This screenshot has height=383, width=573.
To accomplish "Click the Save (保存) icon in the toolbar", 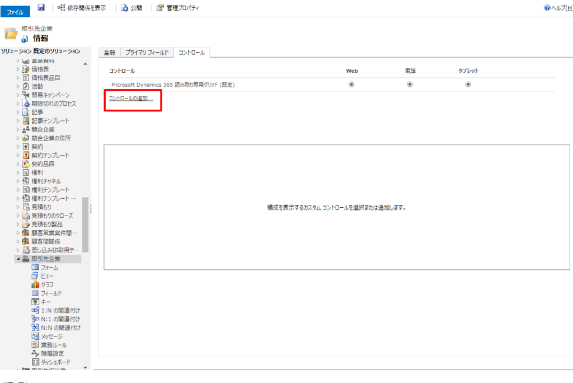I will click(40, 7).
